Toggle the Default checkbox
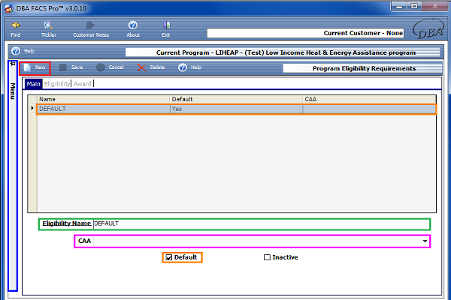 [169, 257]
